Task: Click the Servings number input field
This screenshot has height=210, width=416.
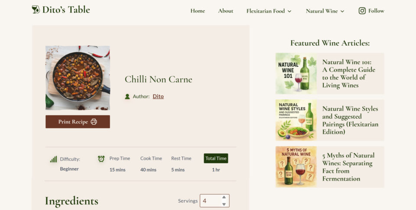Action: pos(214,201)
